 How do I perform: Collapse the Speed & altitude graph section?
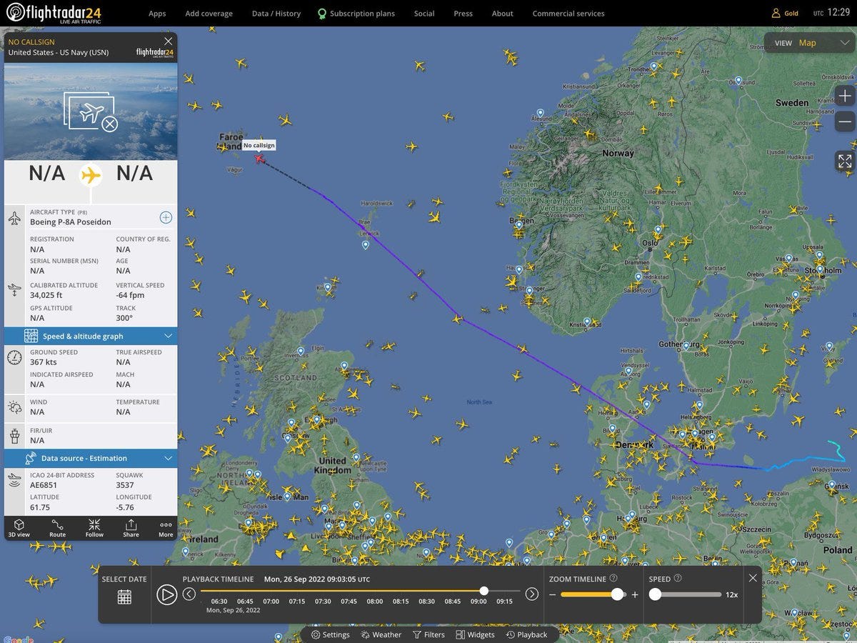[91, 336]
